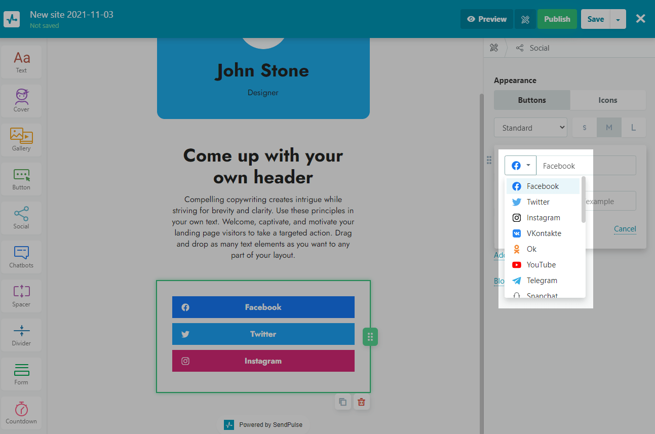Toggle the Facebook network selector dropdown
Screen dimensions: 655x434
pos(520,166)
